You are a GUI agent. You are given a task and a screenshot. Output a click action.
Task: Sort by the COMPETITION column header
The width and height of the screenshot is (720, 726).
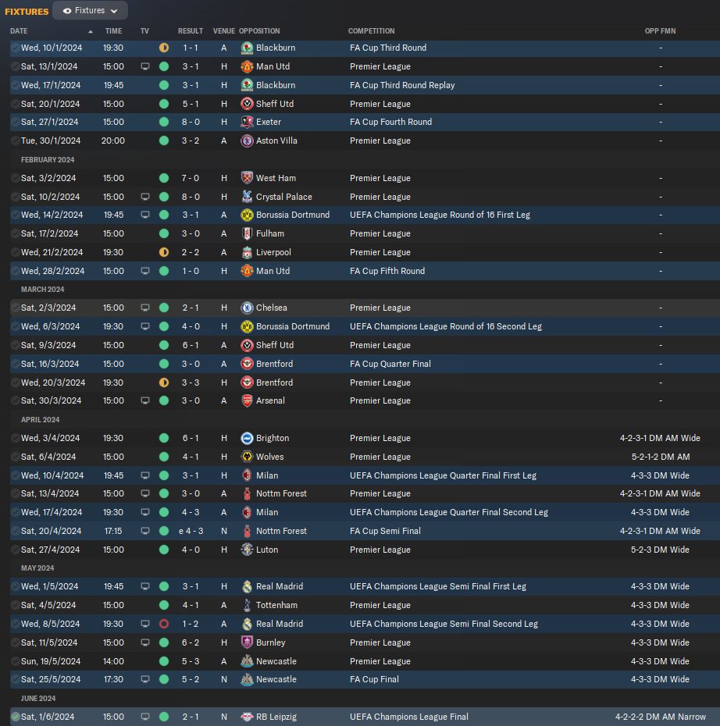372,31
